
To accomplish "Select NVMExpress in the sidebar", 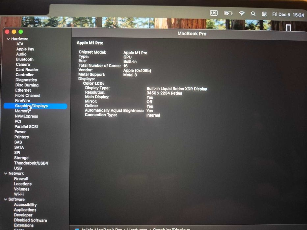I will tap(26, 116).
